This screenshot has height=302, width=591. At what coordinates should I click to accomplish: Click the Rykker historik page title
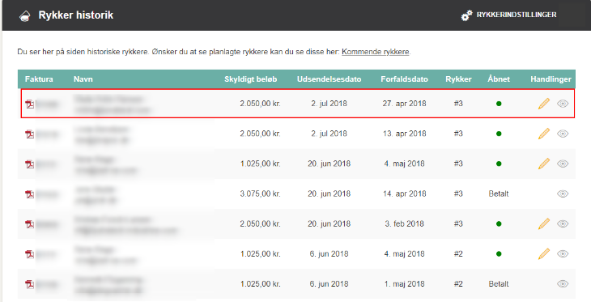(76, 15)
